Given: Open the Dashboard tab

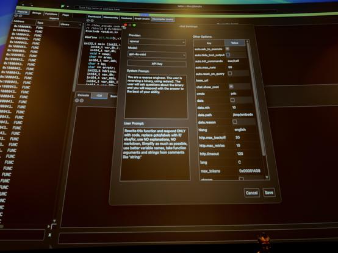Looking at the screenshot, I should coord(94,17).
